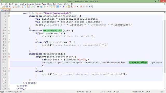
Task: Click the Paste toolbar icon
Action: pos(28,7)
